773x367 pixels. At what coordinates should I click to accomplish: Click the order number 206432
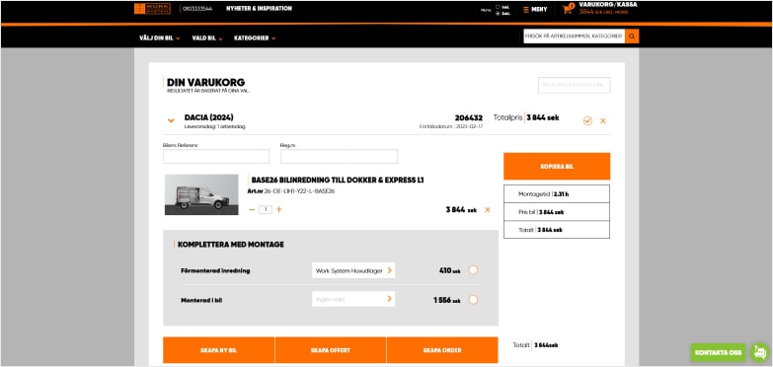tap(468, 118)
